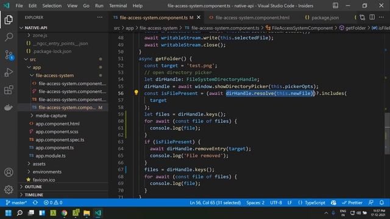Change end of line sequence LF
Viewport: 390px width, 219px height.
[x=290, y=203]
